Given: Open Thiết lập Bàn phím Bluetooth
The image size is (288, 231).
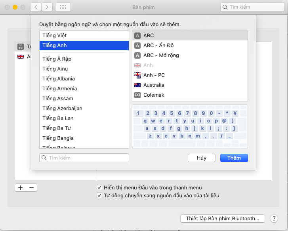Looking at the screenshot, I should (x=222, y=218).
